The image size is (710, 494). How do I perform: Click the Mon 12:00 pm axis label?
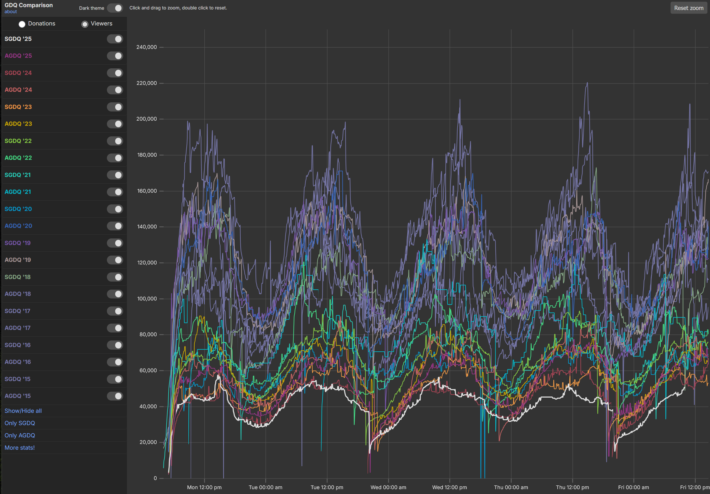(204, 487)
